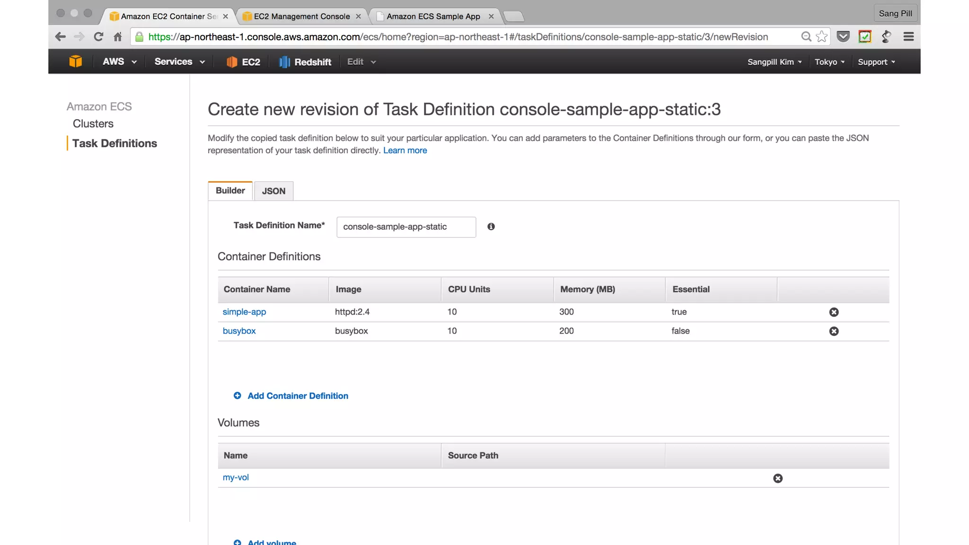
Task: Click the AWS cube home icon
Action: pos(75,62)
